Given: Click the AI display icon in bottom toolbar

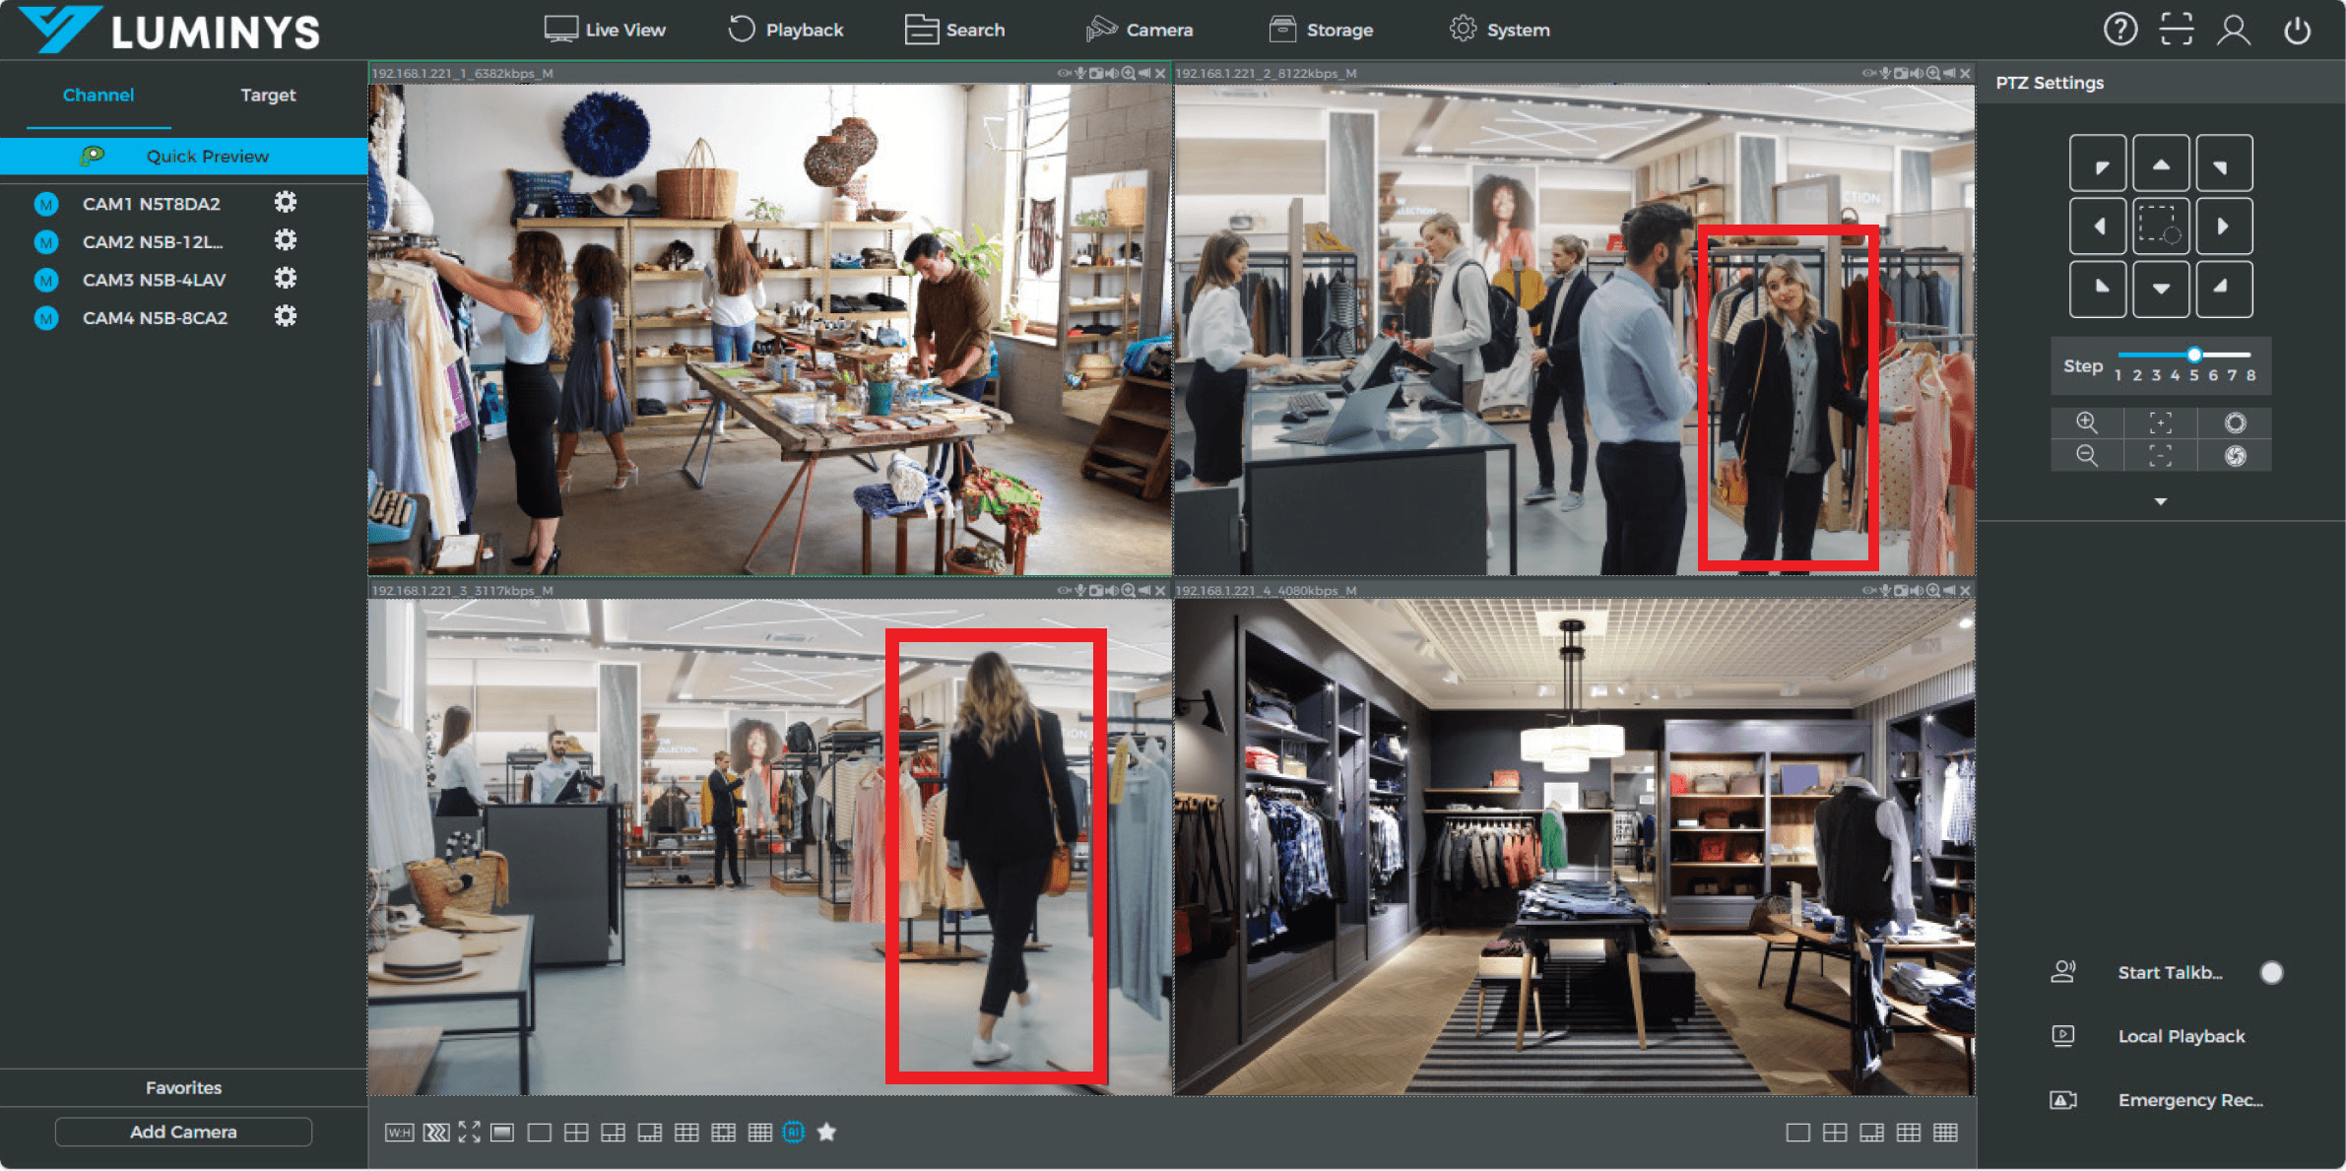Looking at the screenshot, I should point(793,1132).
